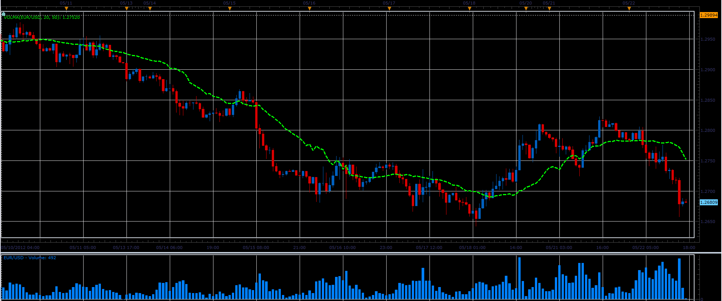The height and width of the screenshot is (301, 722).
Task: Click the orange triangle marker for 05/17
Action: tap(389, 8)
